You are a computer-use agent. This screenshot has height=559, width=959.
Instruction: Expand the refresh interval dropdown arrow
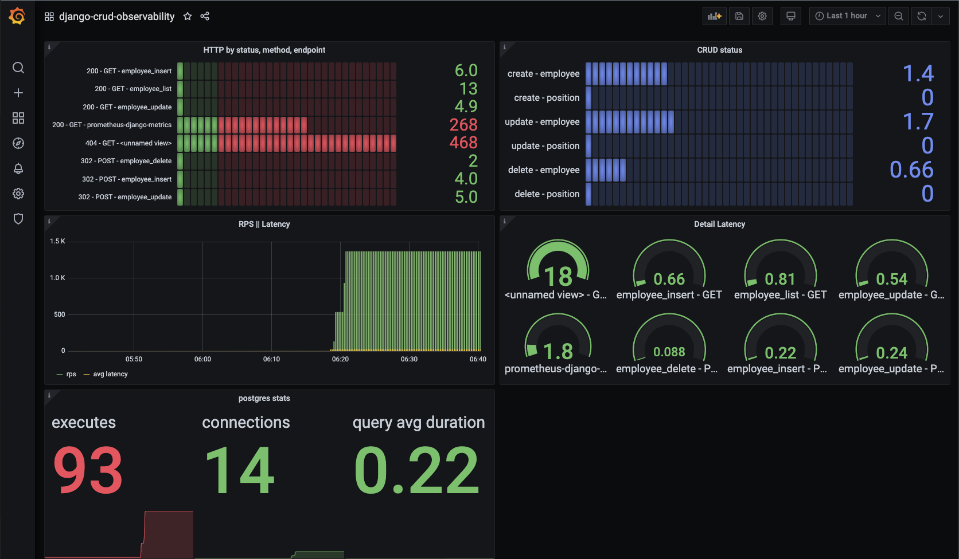(941, 16)
